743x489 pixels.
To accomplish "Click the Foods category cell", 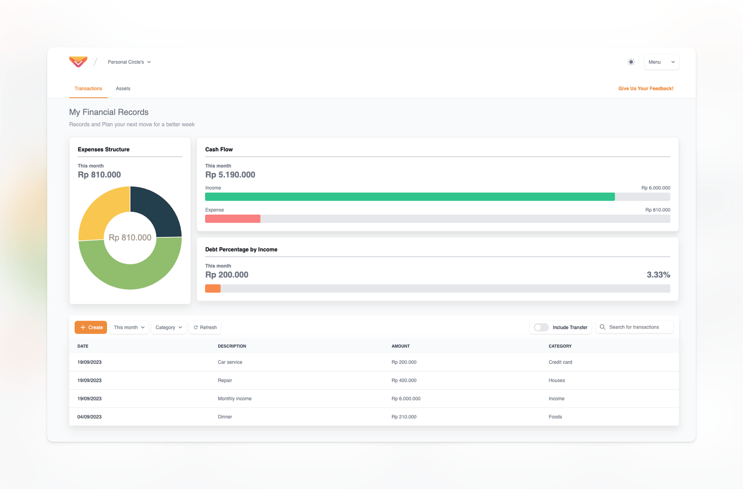I will click(555, 417).
